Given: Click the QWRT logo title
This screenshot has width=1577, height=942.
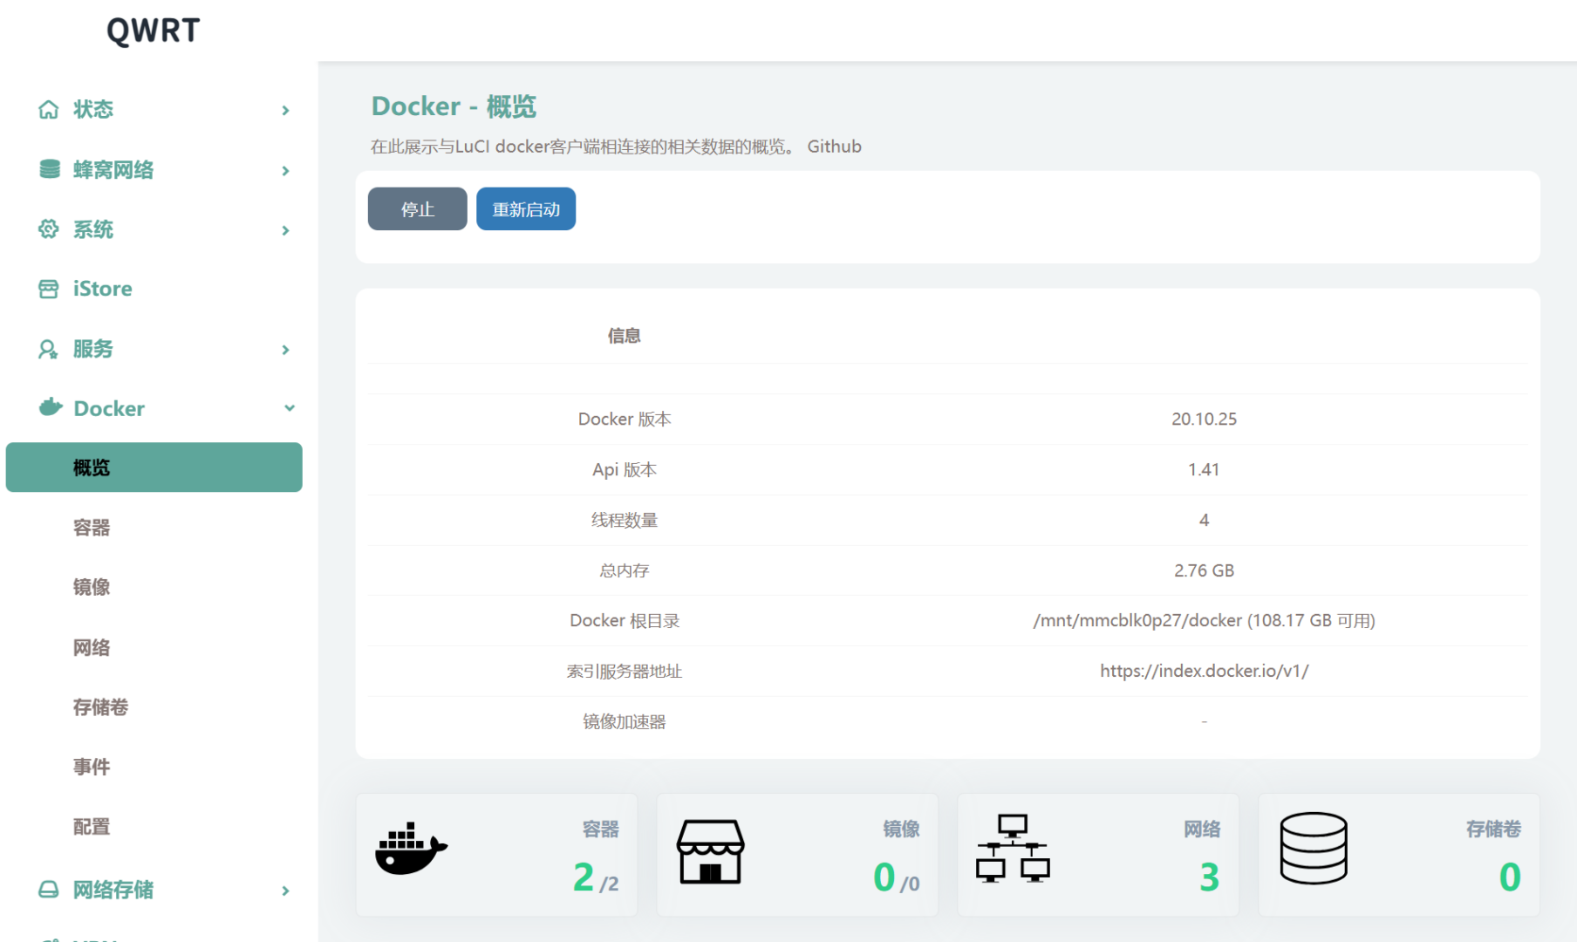Looking at the screenshot, I should (154, 31).
